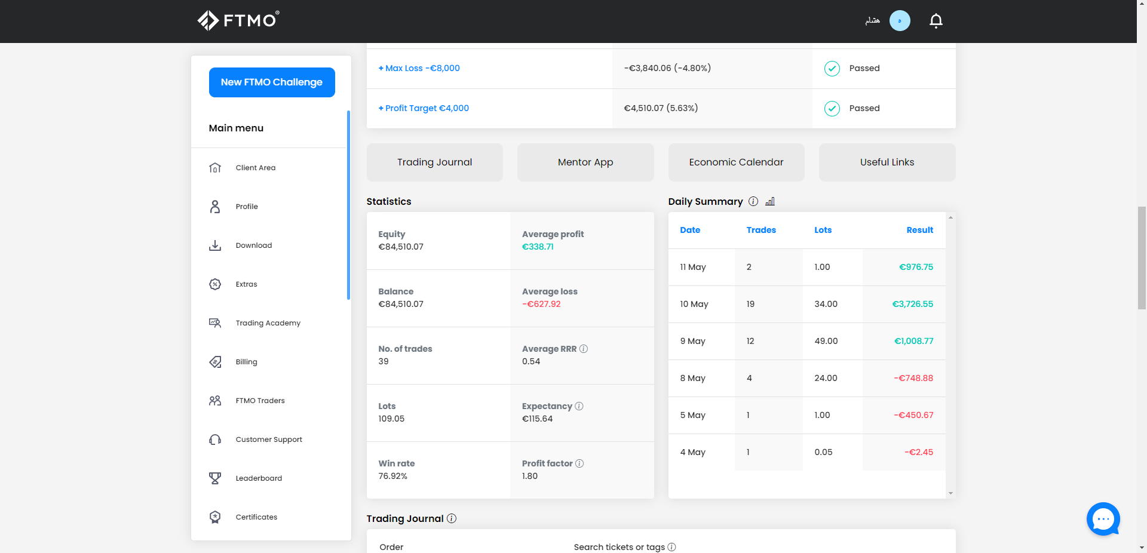Click the sidebar menu scrollbar
The height and width of the screenshot is (553, 1147).
point(348,205)
